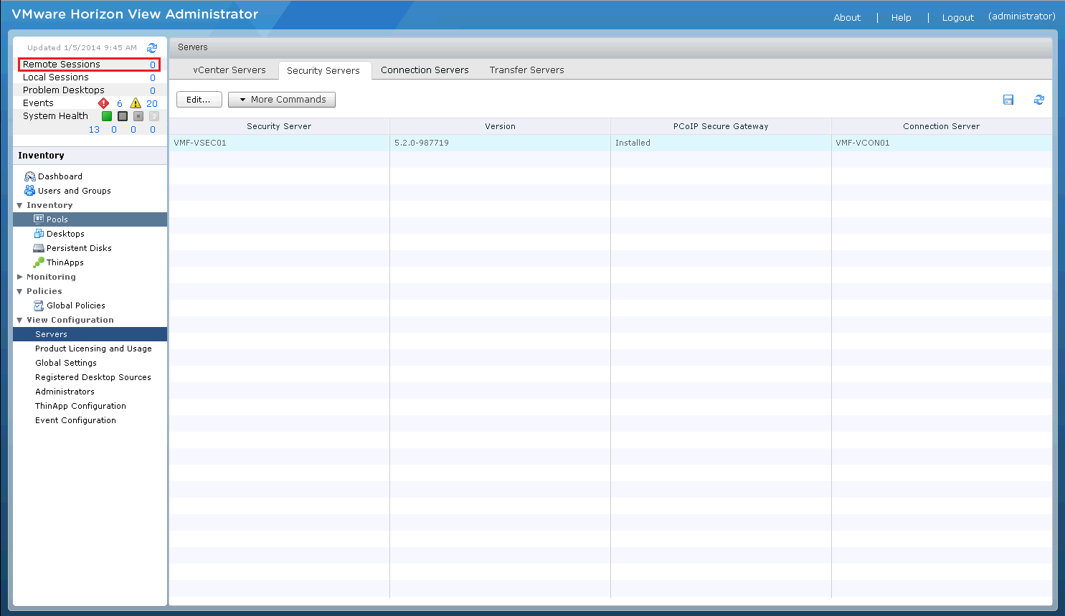The width and height of the screenshot is (1065, 616).
Task: Click the red error events icon
Action: 104,103
